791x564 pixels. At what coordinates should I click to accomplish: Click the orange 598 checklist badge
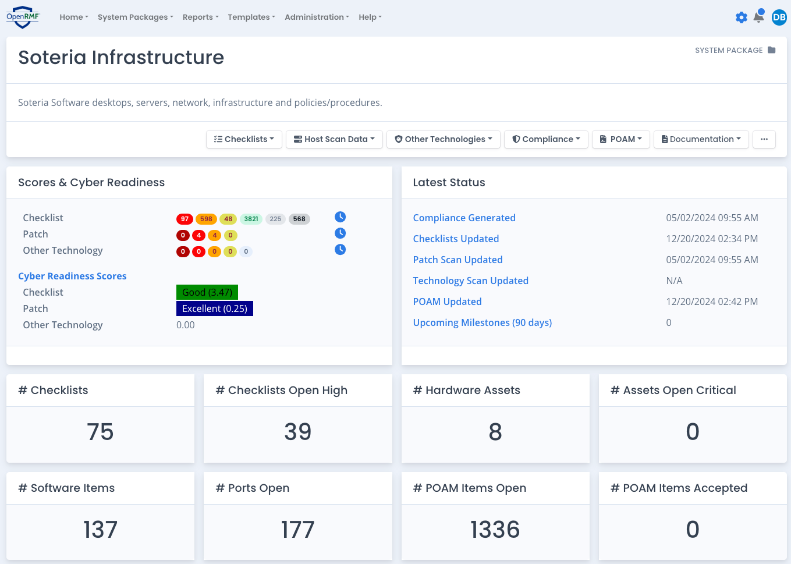(206, 219)
